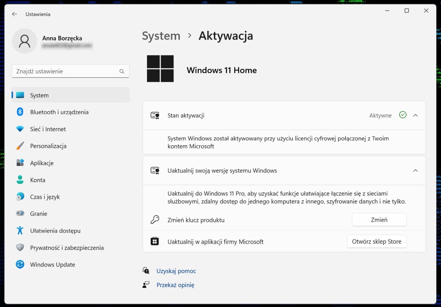
Task: Click the Granie controller icon
Action: click(20, 214)
